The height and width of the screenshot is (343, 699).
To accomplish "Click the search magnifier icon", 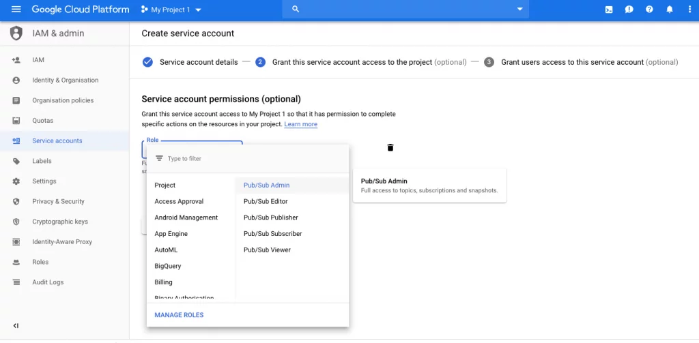I will coord(295,10).
